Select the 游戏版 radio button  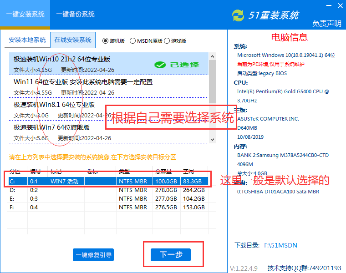pos(167,41)
